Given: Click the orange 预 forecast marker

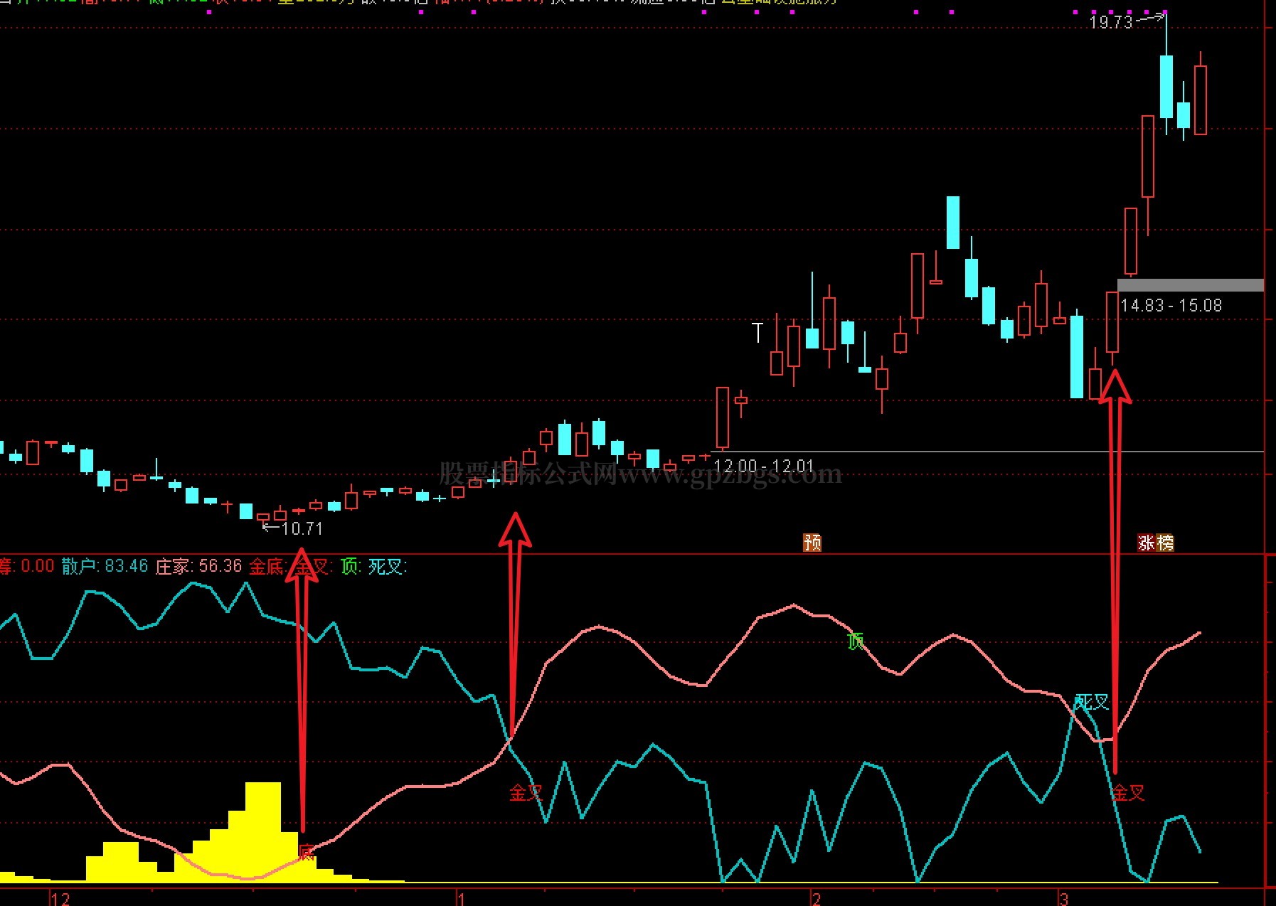Looking at the screenshot, I should pyautogui.click(x=812, y=543).
